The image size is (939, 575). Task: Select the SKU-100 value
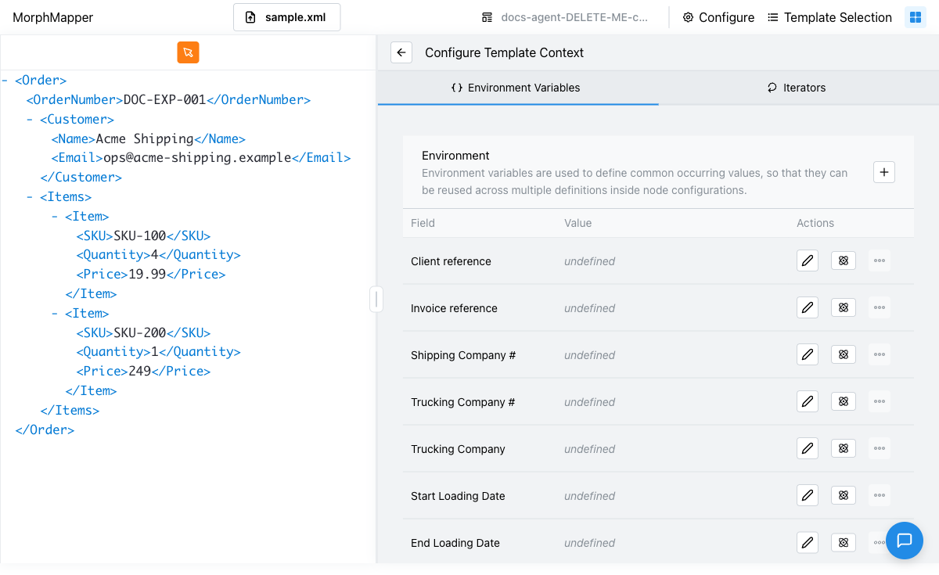[x=140, y=235]
